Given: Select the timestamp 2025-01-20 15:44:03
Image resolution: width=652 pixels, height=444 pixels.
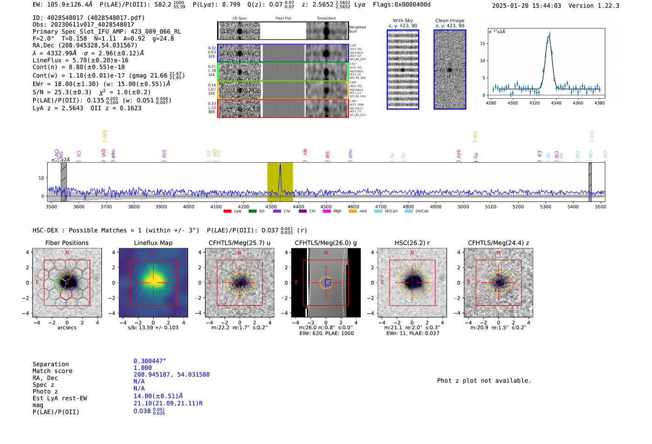Looking at the screenshot, I should coord(526,6).
